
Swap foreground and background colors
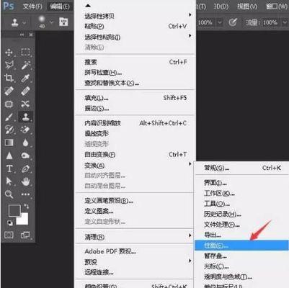[26, 206]
